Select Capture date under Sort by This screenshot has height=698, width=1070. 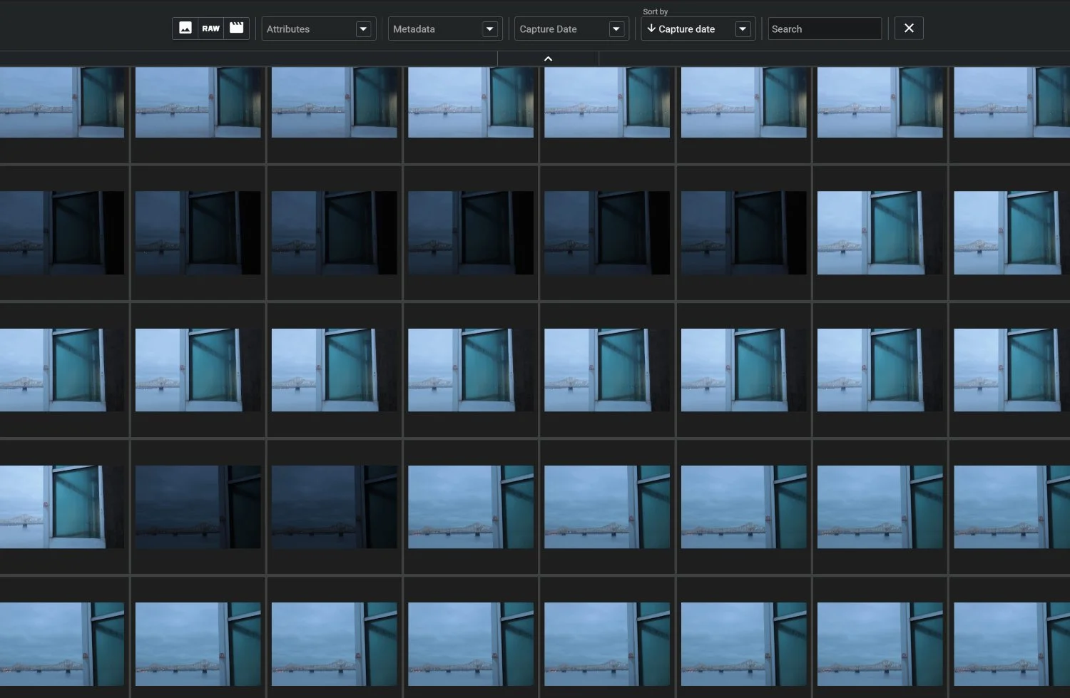687,29
